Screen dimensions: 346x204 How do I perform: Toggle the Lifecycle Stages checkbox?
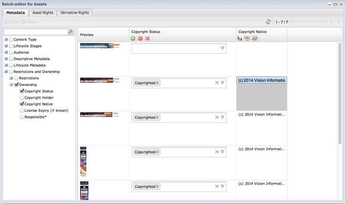point(11,46)
